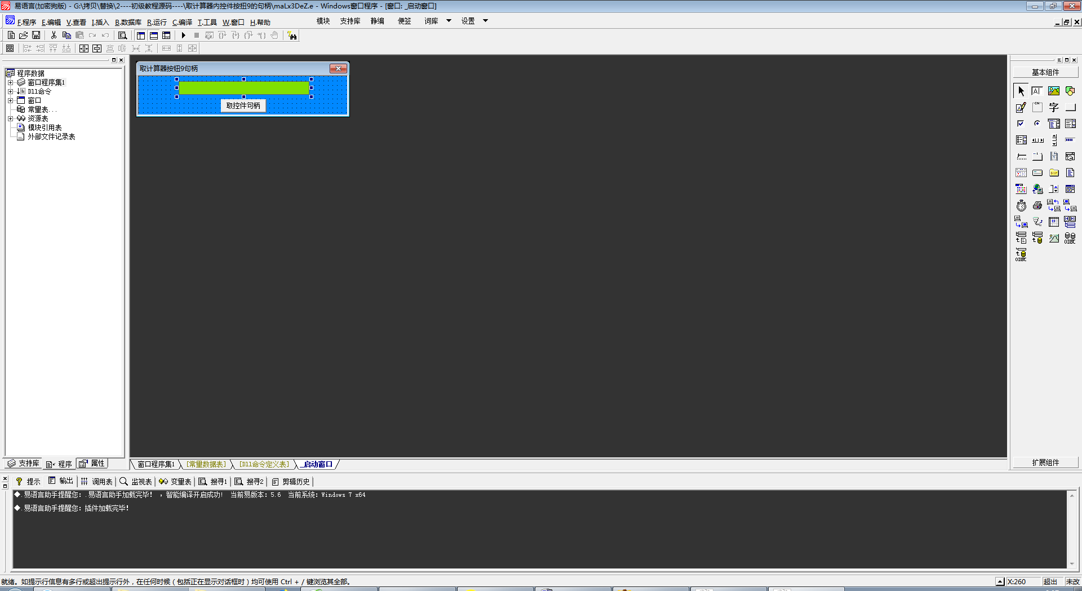Screen dimensions: 1082x591
Task: Select the DIR folder box component
Action: pyautogui.click(x=1054, y=173)
